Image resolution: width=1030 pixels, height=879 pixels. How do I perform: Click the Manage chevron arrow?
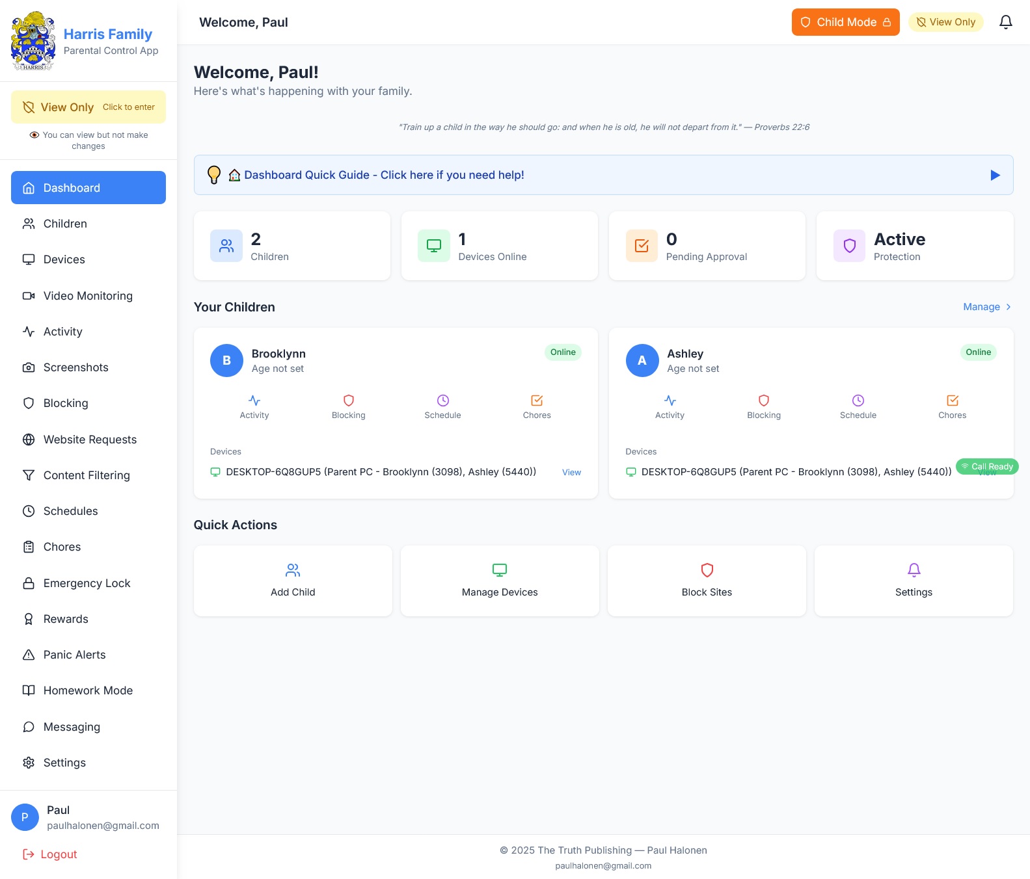1009,307
